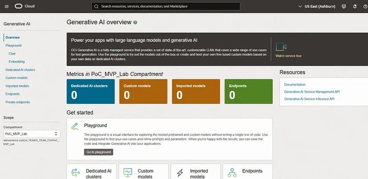Image resolution: width=368 pixels, height=179 pixels.
Task: Open the Cloud Shell developer tools icon
Action: [344, 6]
